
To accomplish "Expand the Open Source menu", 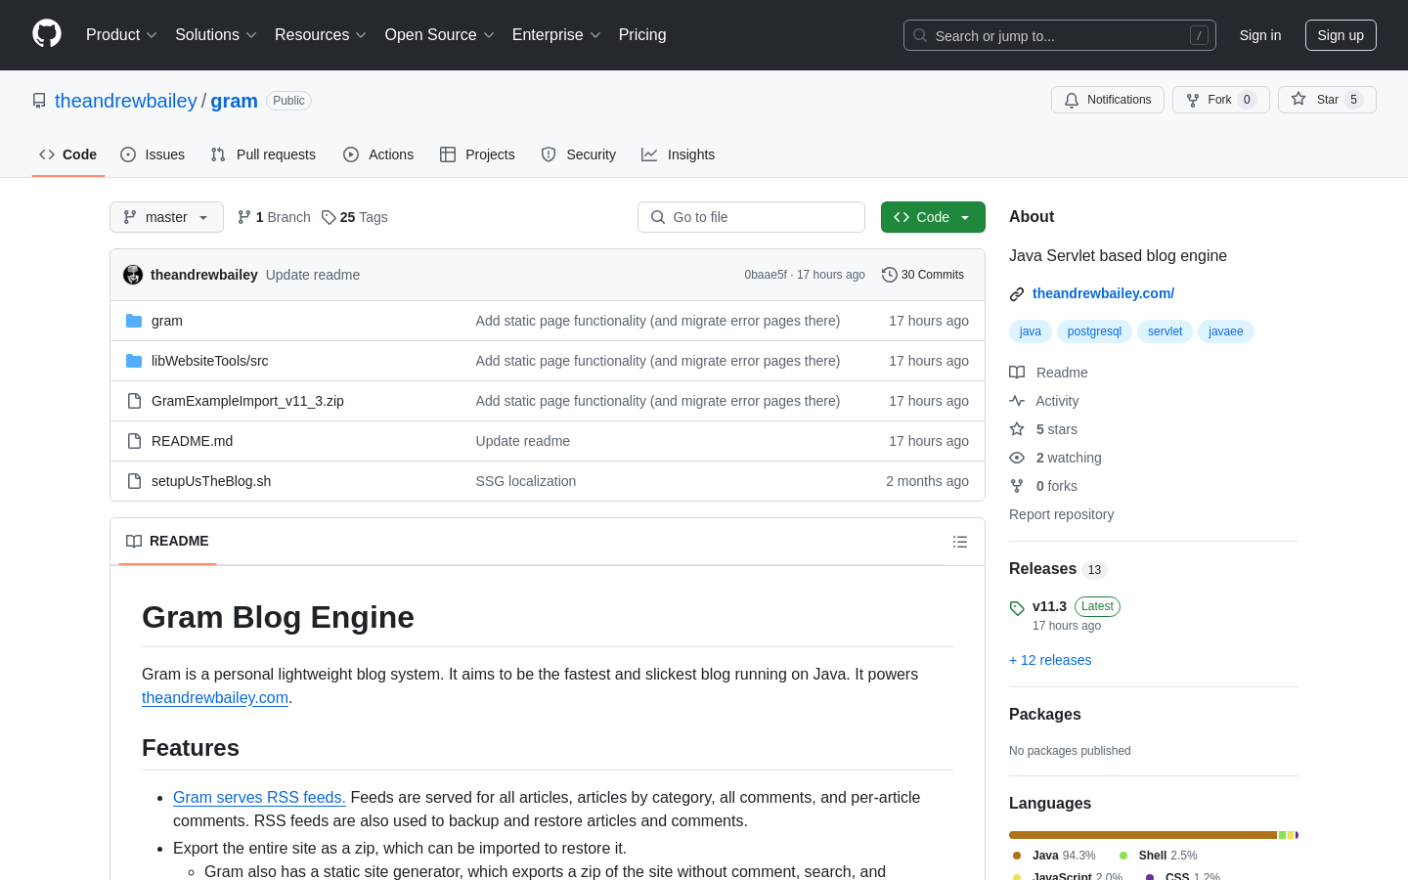I will click(440, 35).
